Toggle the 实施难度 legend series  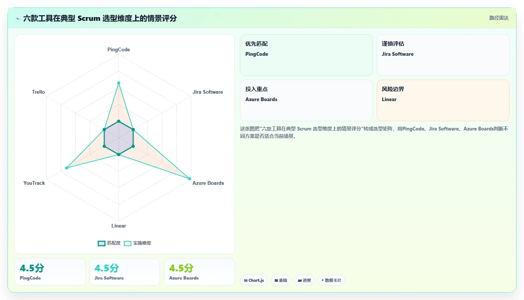[x=137, y=243]
